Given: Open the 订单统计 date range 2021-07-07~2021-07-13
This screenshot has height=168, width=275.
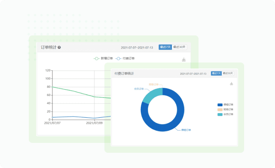Looking at the screenshot, I should (x=137, y=48).
